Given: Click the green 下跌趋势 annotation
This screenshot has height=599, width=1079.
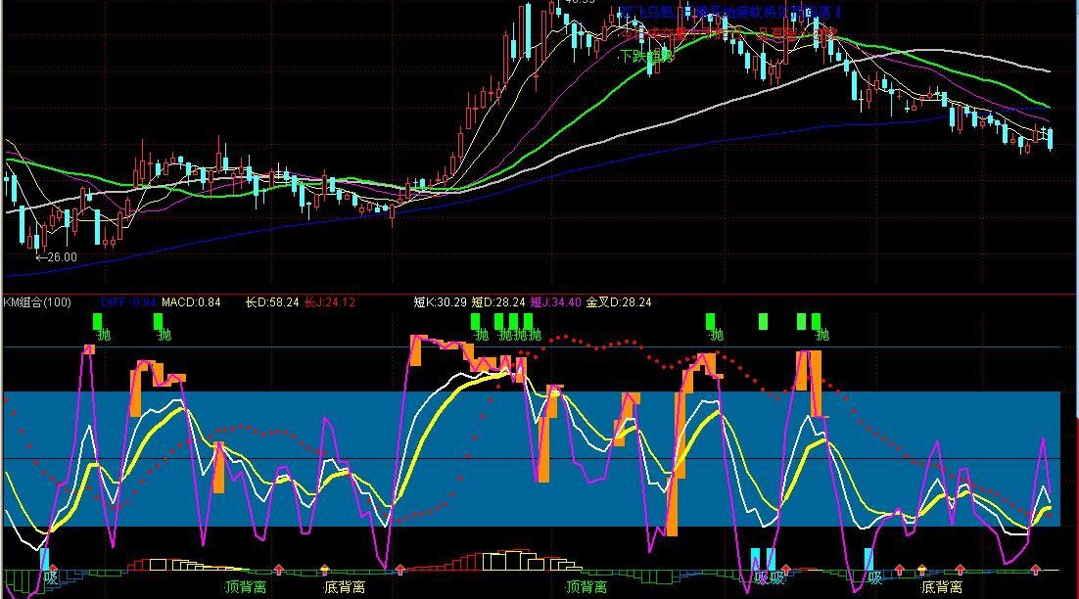Looking at the screenshot, I should (x=647, y=57).
